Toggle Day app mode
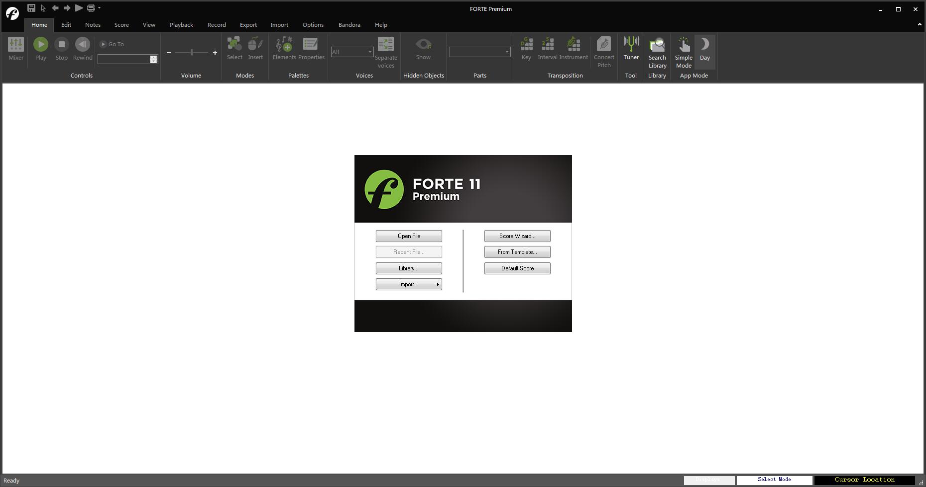 point(704,49)
